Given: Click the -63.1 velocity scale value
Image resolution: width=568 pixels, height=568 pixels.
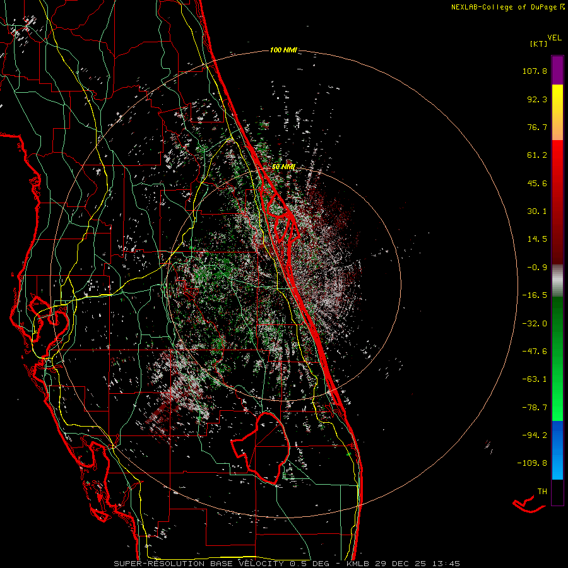Looking at the screenshot, I should click(x=535, y=379).
